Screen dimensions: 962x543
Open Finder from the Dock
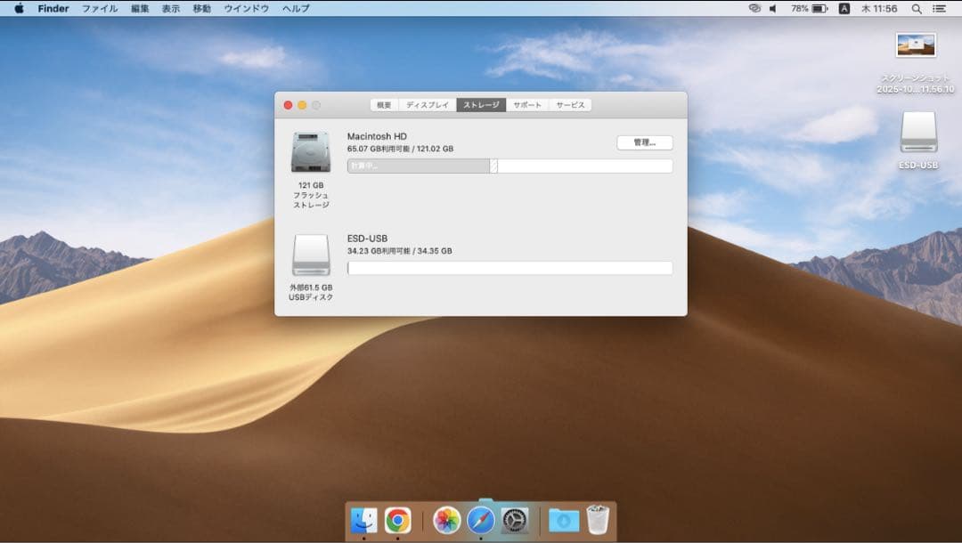coord(363,521)
